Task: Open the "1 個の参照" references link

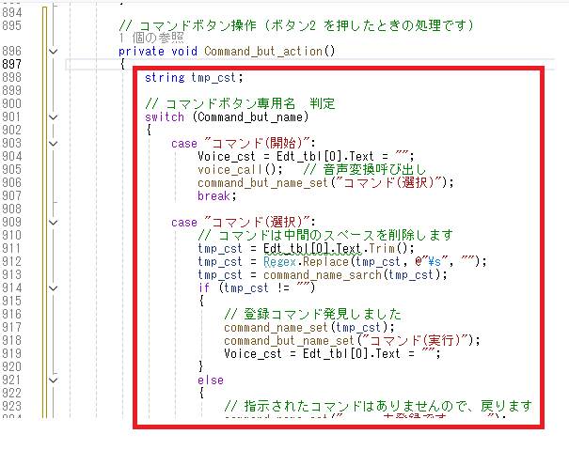Action: [x=149, y=37]
